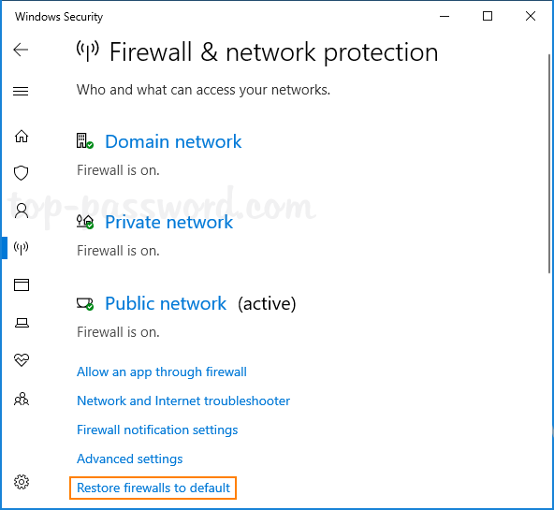Open Account protection person icon
The image size is (554, 510).
pyautogui.click(x=22, y=211)
